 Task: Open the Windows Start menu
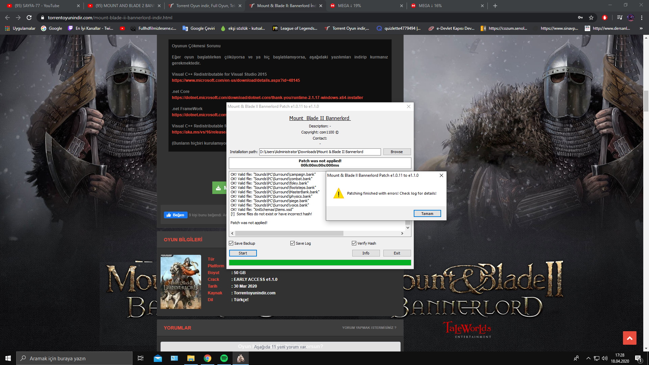pos(8,358)
